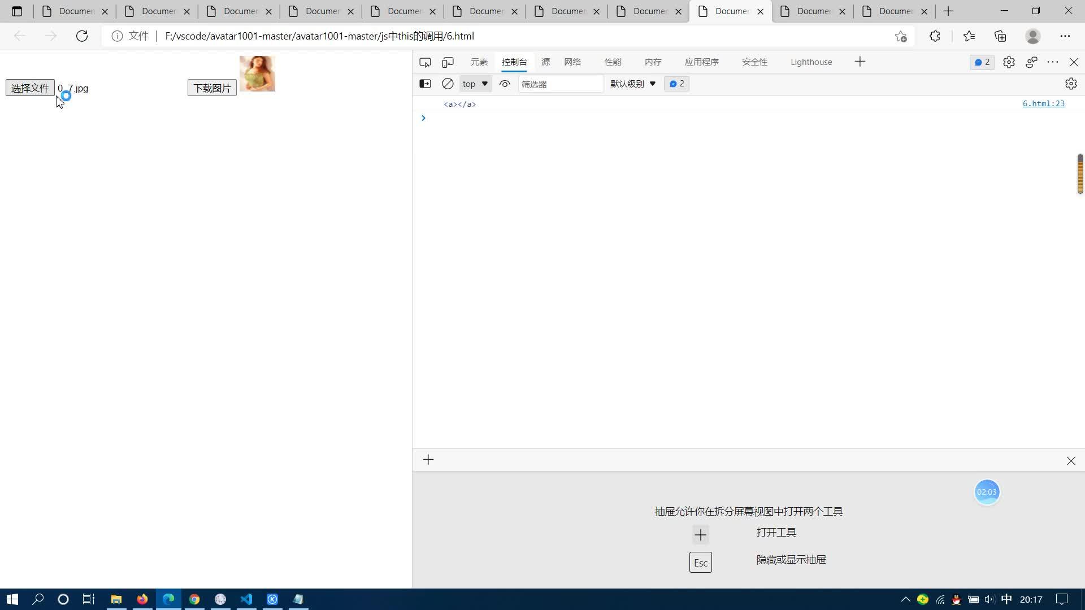Click the inspect element picker icon

(425, 62)
